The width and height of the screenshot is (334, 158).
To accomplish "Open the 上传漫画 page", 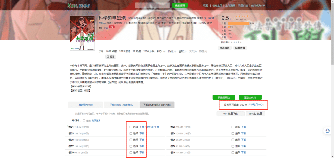I will point(230,6).
